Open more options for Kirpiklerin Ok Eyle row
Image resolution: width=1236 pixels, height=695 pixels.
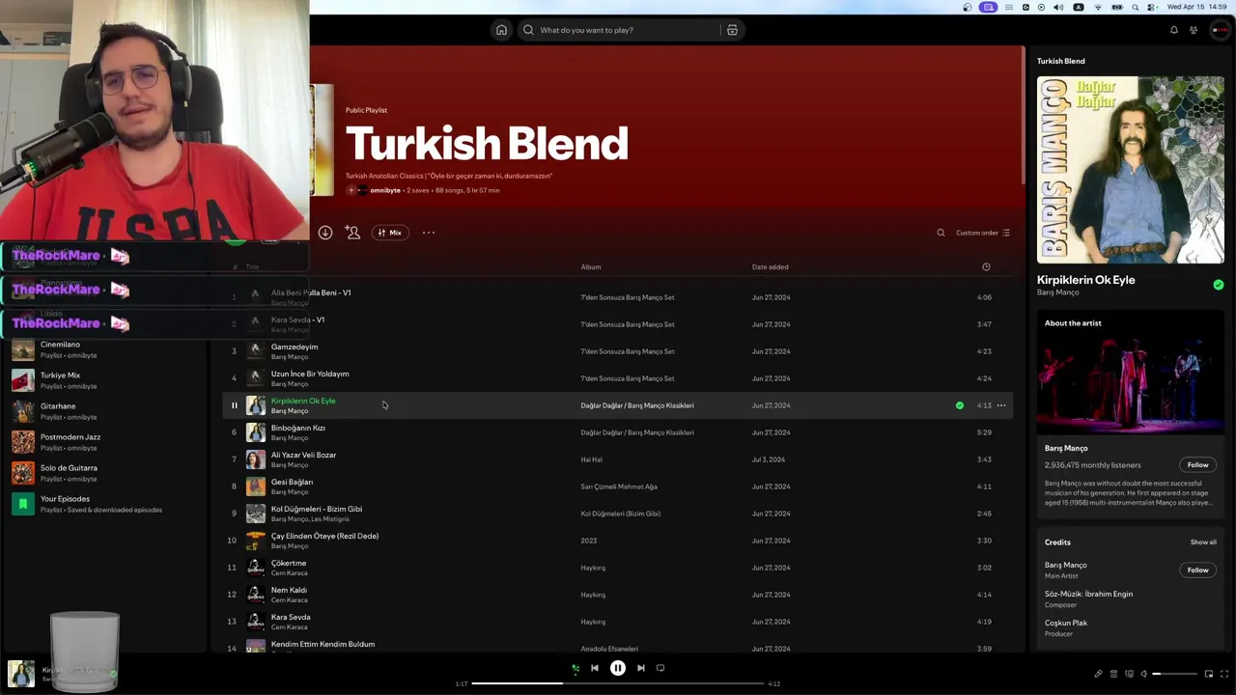[1001, 405]
